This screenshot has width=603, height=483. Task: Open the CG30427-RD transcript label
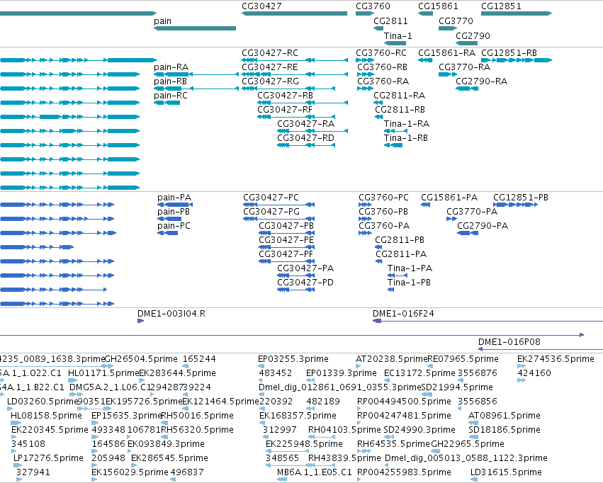tap(305, 138)
